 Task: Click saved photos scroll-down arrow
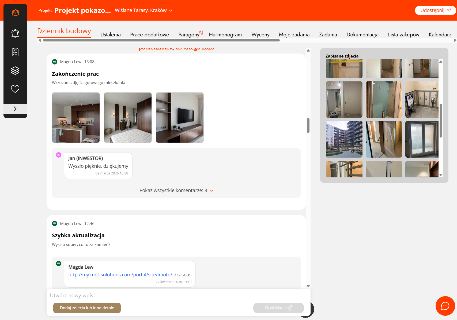pos(441,175)
